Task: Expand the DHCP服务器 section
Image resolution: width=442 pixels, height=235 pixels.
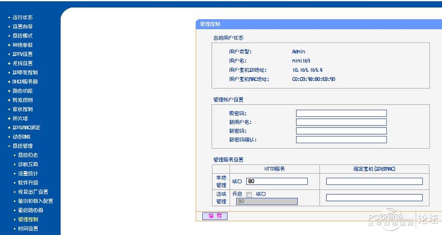Action: click(25, 81)
